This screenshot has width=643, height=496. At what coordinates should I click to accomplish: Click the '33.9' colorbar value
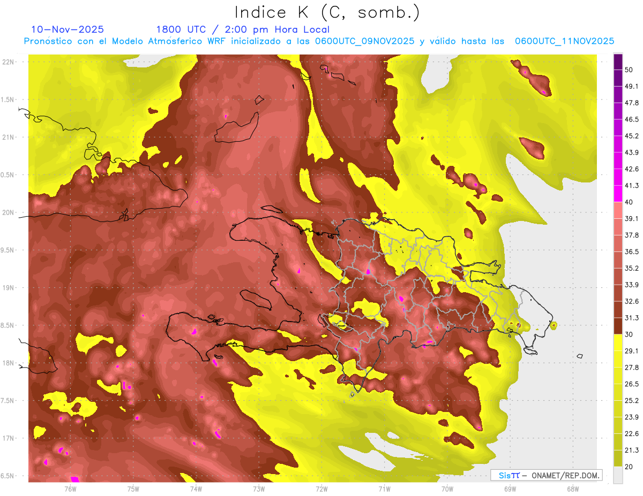click(x=631, y=285)
